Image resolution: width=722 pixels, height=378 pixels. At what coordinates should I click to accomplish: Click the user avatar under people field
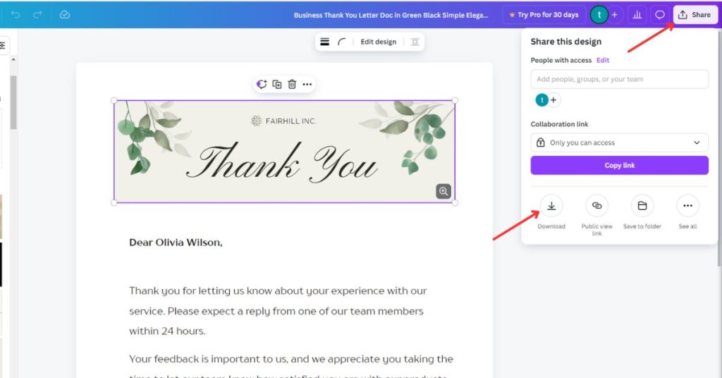tap(542, 100)
